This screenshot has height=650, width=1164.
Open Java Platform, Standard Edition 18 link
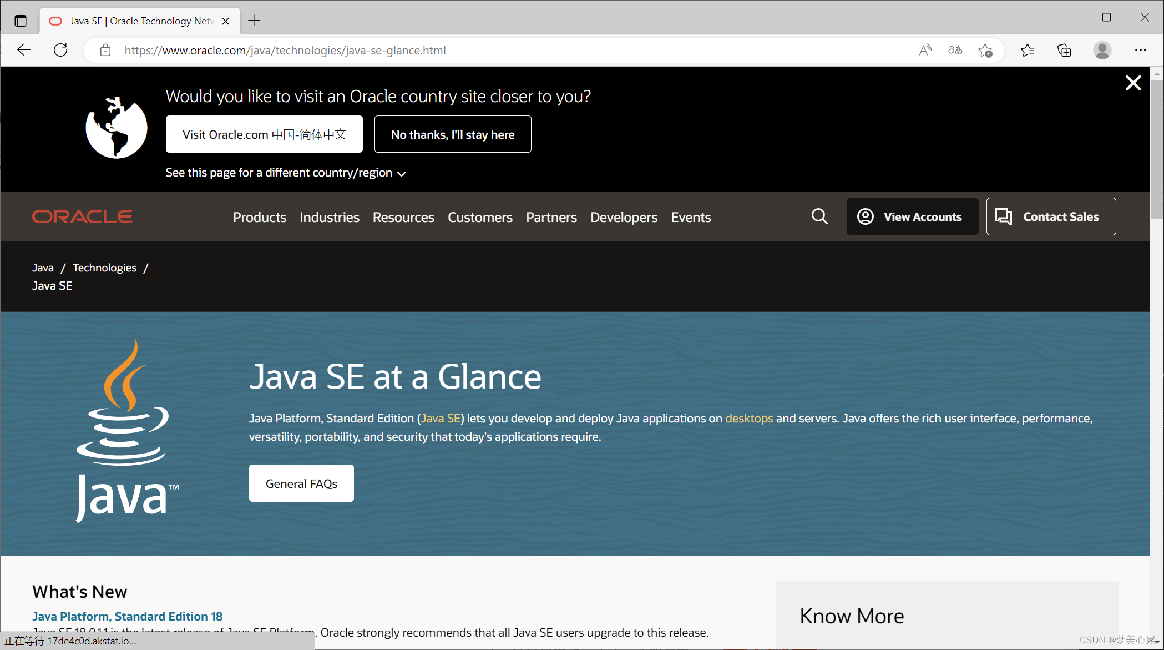tap(127, 616)
